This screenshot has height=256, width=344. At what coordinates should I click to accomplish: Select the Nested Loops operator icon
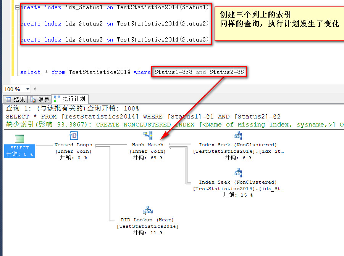tap(74, 136)
